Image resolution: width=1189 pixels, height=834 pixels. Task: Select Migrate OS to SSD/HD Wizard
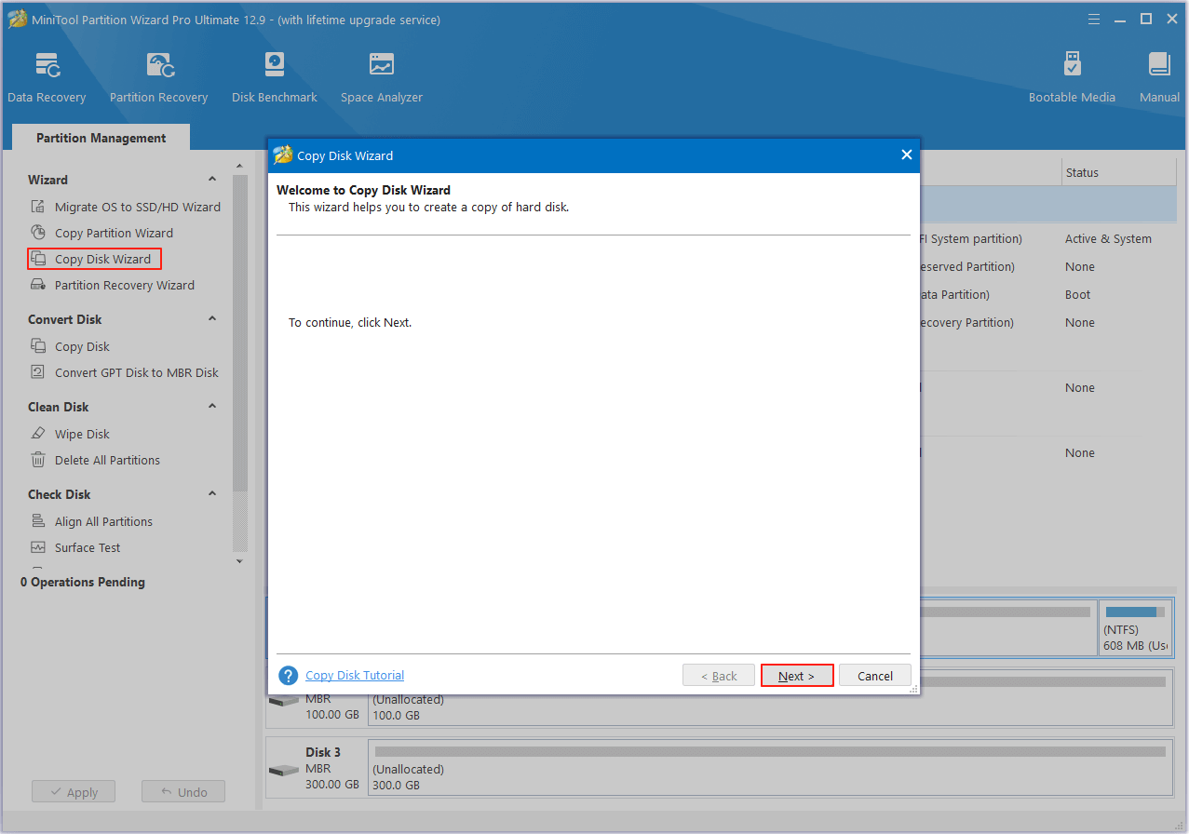point(138,207)
